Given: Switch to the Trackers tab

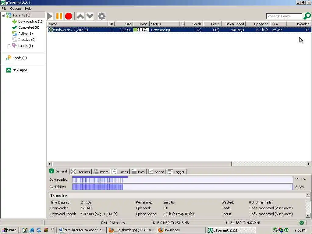Looking at the screenshot, I should pos(80,172).
